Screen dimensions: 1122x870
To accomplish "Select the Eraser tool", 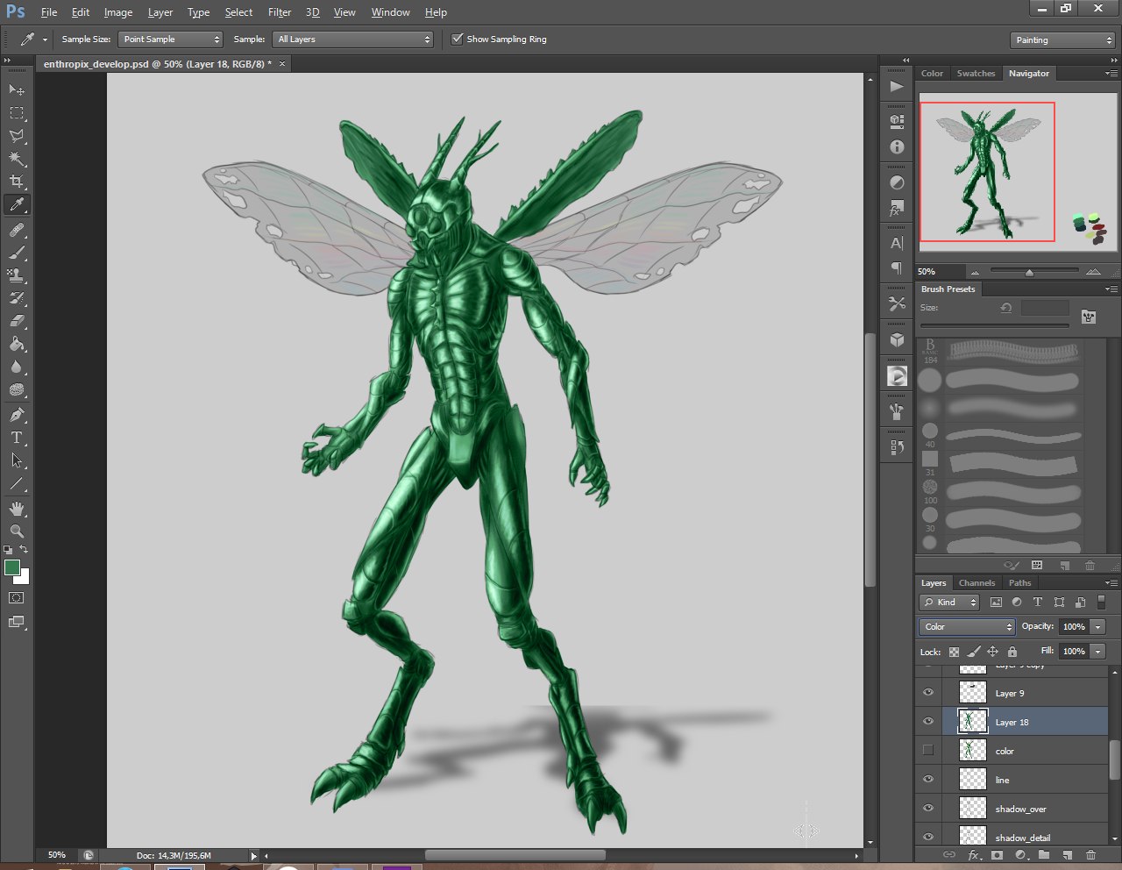I will (x=17, y=321).
